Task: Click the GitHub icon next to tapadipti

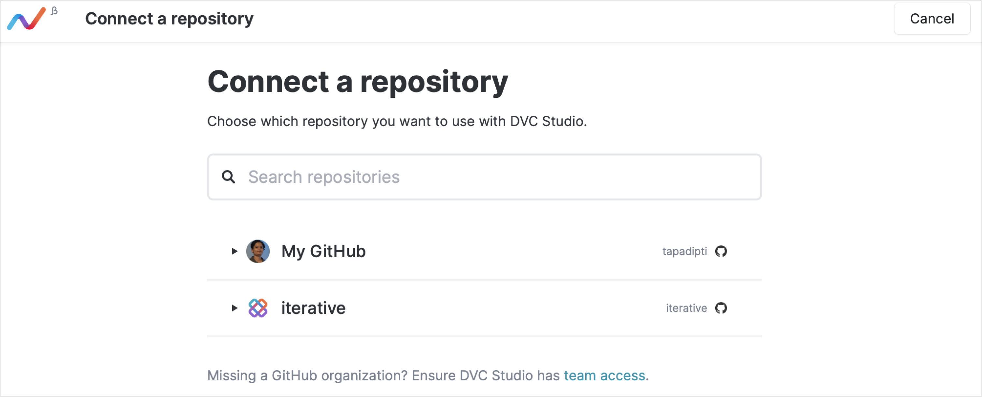Action: (x=720, y=251)
